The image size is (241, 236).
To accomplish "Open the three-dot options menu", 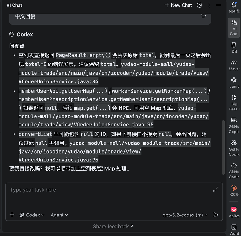I will click(x=209, y=5).
